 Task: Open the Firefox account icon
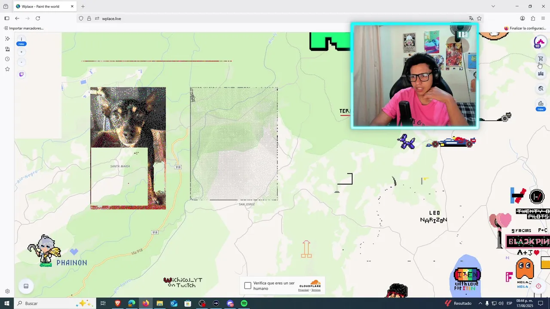[522, 18]
